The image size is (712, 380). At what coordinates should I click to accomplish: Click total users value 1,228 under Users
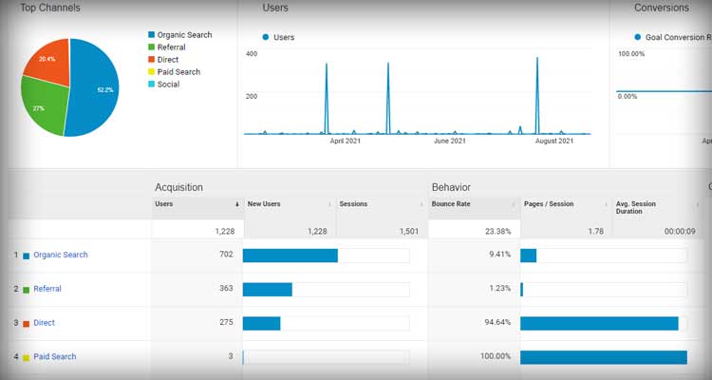pos(225,232)
